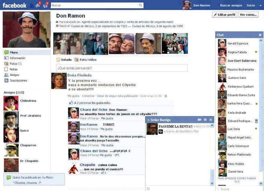Click the BlackBerry app icon in chat
264x191 pixels.
[161, 131]
